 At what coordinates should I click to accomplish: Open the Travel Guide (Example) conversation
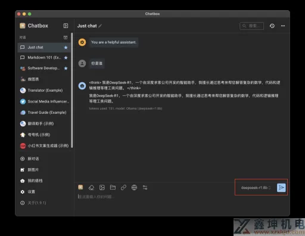pos(44,113)
